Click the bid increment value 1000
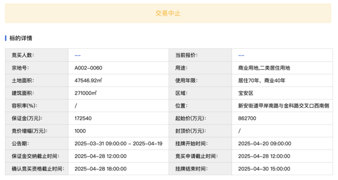The height and width of the screenshot is (180, 338). [x=80, y=131]
